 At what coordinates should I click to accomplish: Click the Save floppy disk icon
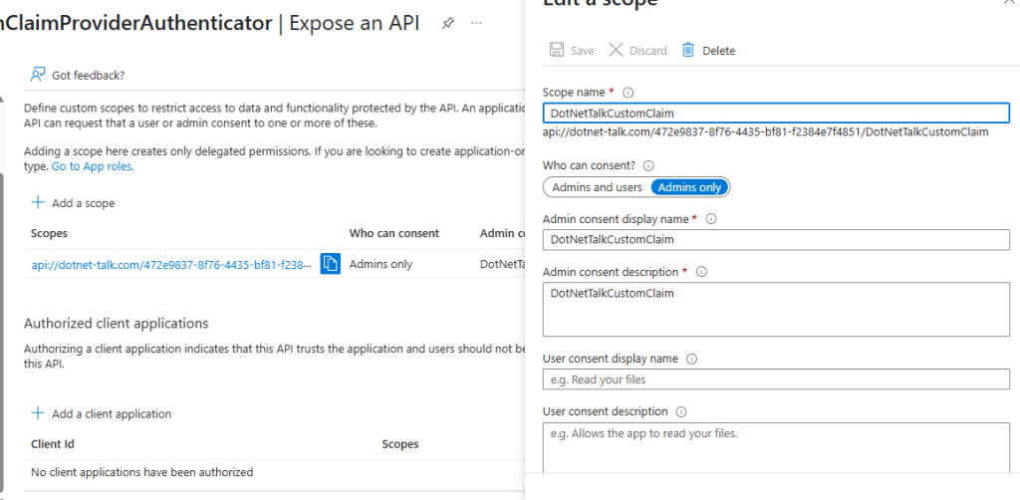[557, 50]
